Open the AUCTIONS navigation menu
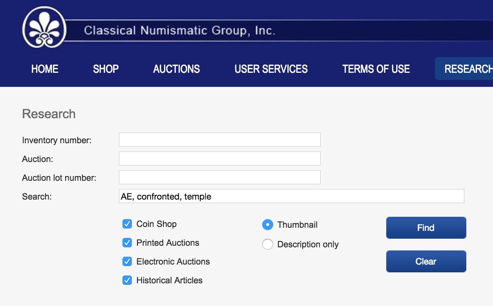Viewport: 493px width, 306px height. pos(177,69)
